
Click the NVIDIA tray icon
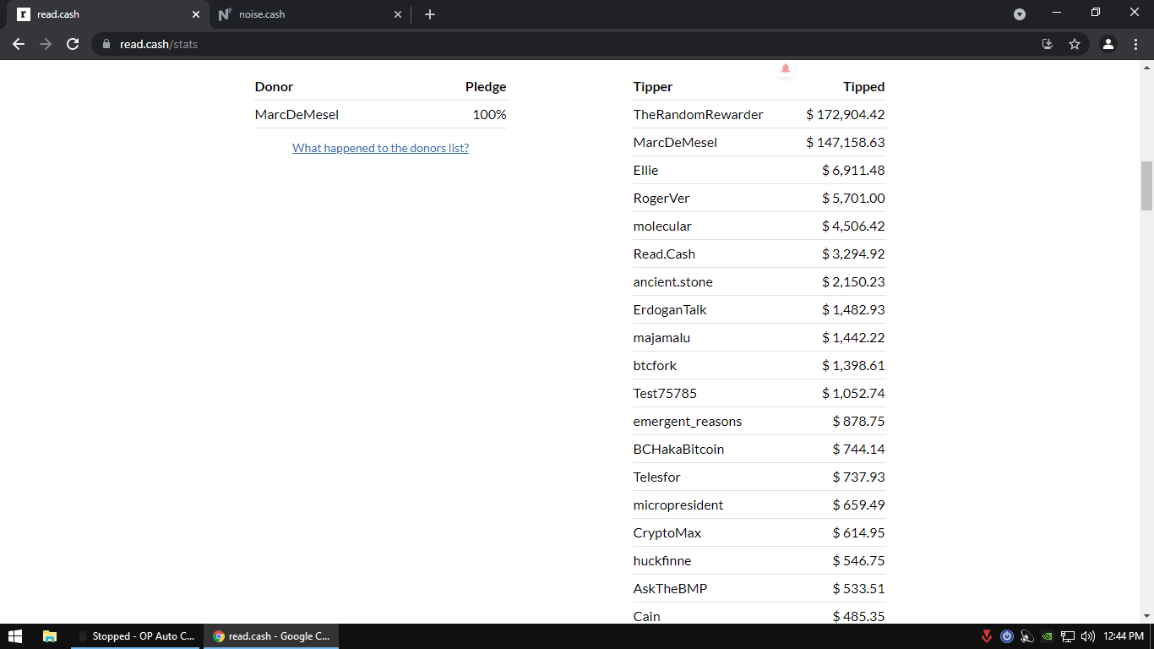pyautogui.click(x=1048, y=636)
